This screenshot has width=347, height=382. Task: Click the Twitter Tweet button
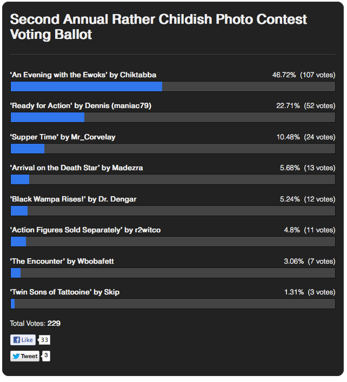pos(25,356)
